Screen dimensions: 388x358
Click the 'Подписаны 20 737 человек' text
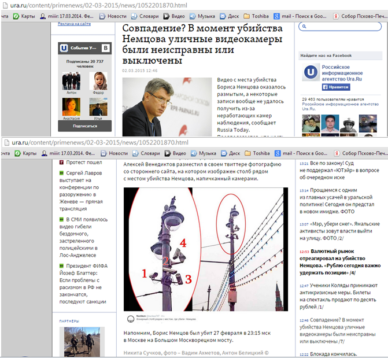tap(85, 64)
